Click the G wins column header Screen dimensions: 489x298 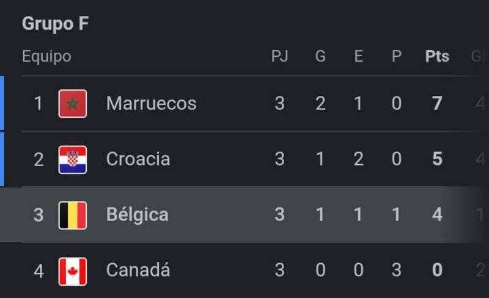coord(320,57)
